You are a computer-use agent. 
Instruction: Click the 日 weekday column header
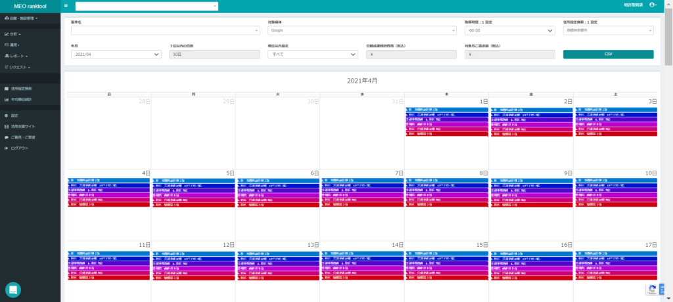[109, 94]
